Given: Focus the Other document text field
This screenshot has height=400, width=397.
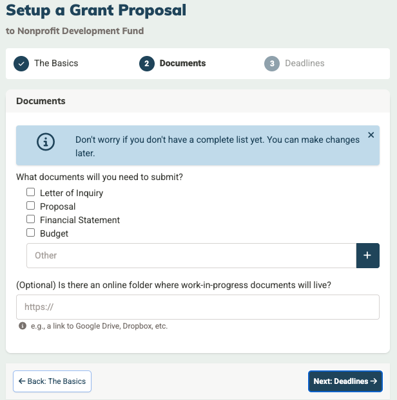Looking at the screenshot, I should pyautogui.click(x=191, y=255).
